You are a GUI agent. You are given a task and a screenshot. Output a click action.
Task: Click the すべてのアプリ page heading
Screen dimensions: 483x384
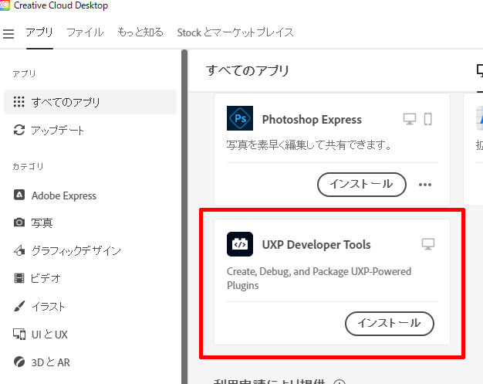coord(248,70)
